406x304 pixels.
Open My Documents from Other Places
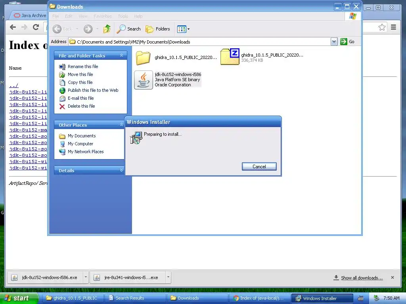click(x=82, y=136)
